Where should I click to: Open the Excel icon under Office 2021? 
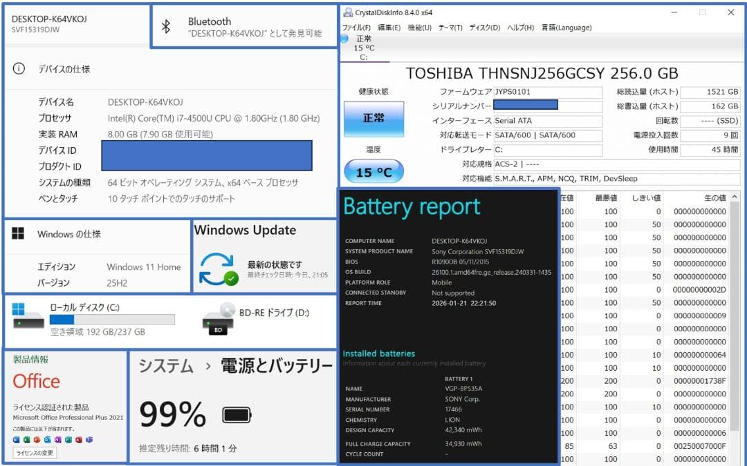tap(26, 440)
